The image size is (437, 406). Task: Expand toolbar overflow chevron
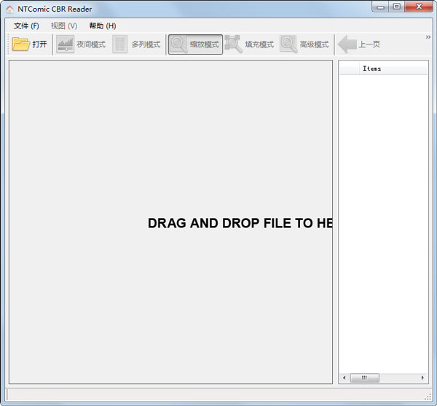[428, 37]
